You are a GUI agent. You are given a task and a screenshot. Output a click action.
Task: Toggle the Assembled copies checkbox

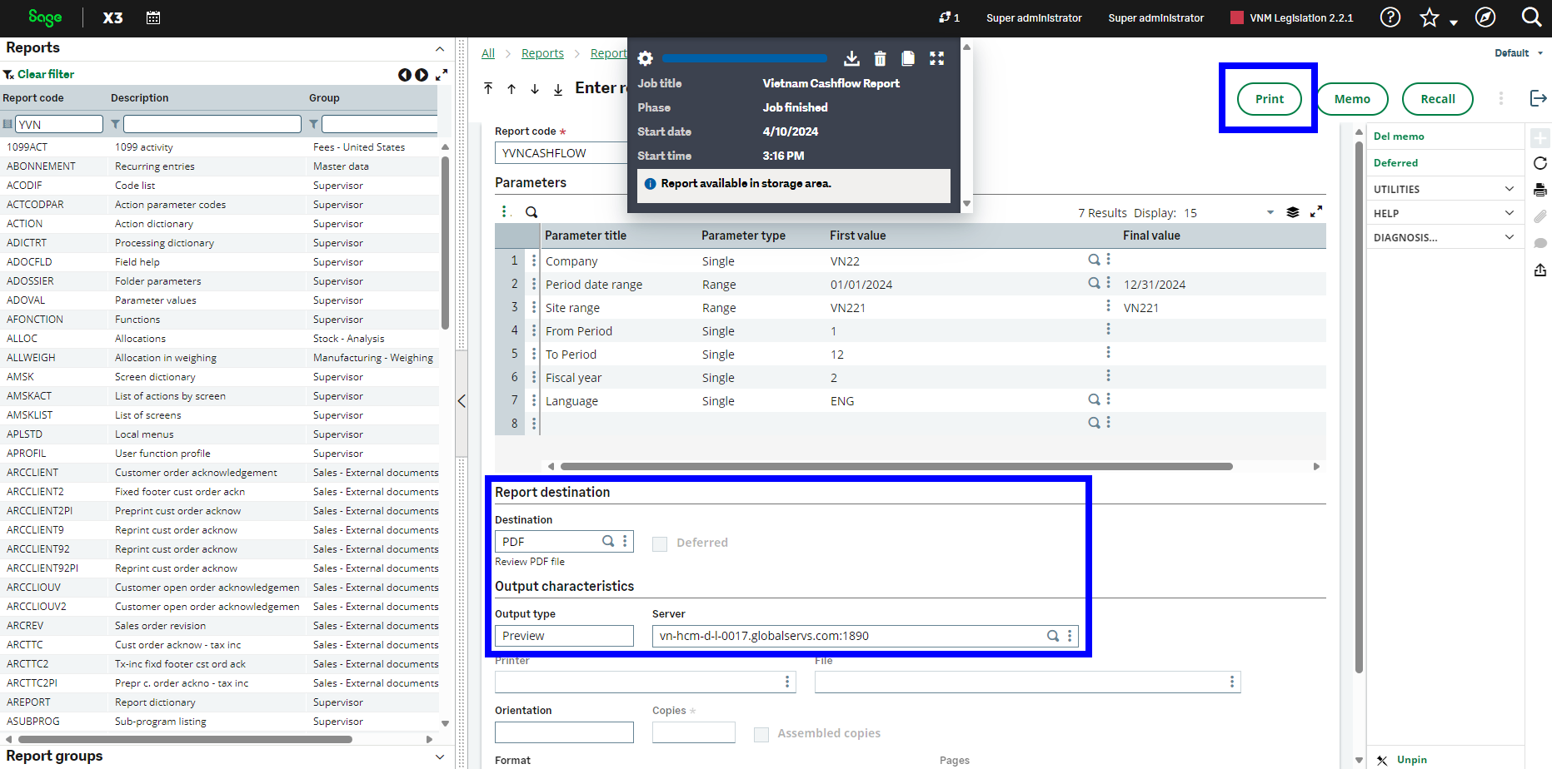pos(761,734)
